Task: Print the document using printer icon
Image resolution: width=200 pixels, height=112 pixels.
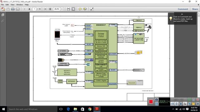Action: [13, 9]
